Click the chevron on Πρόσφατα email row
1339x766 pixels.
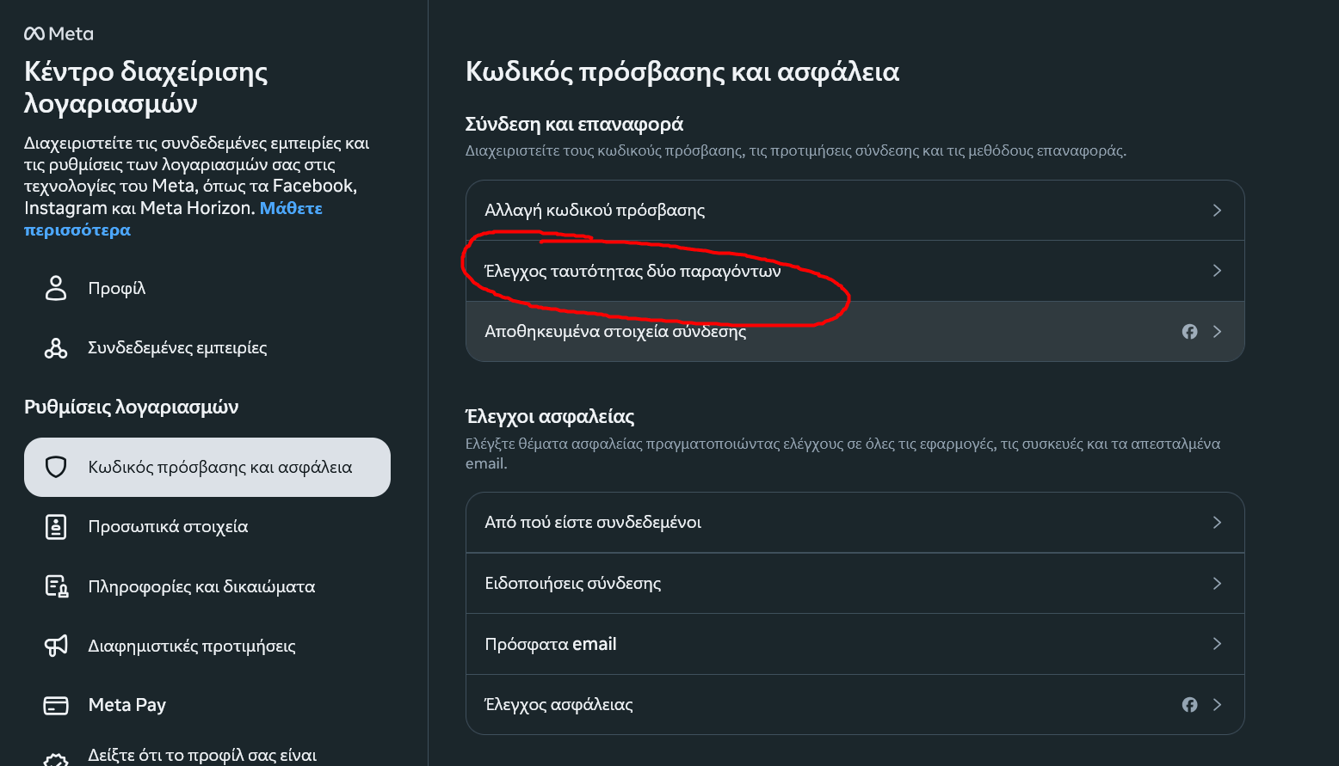coord(1217,644)
